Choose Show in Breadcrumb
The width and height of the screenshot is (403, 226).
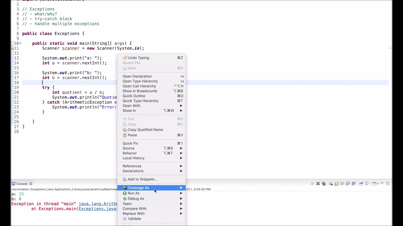(151, 91)
